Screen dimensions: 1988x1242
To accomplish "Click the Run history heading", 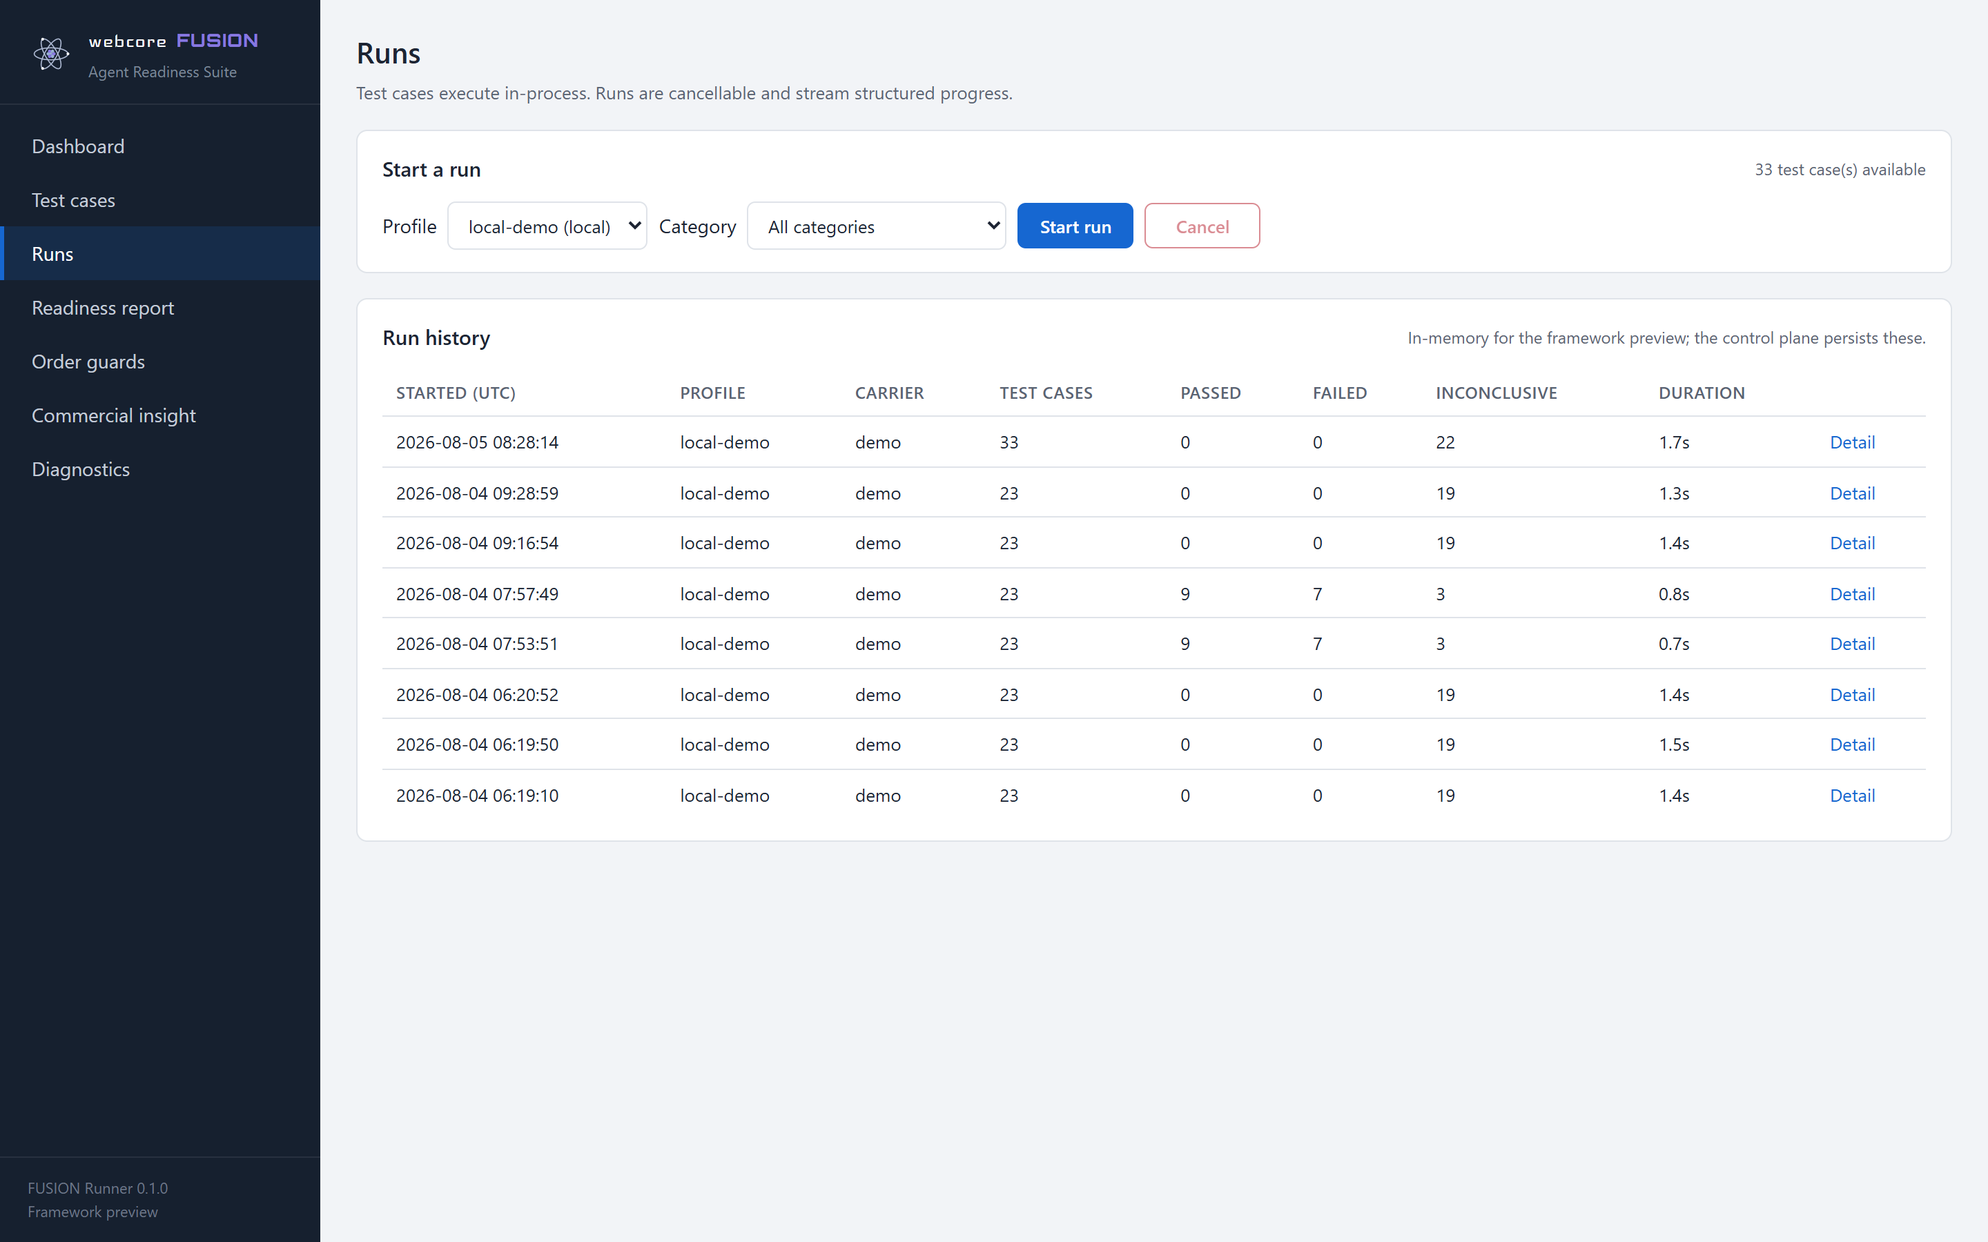I will [x=436, y=337].
